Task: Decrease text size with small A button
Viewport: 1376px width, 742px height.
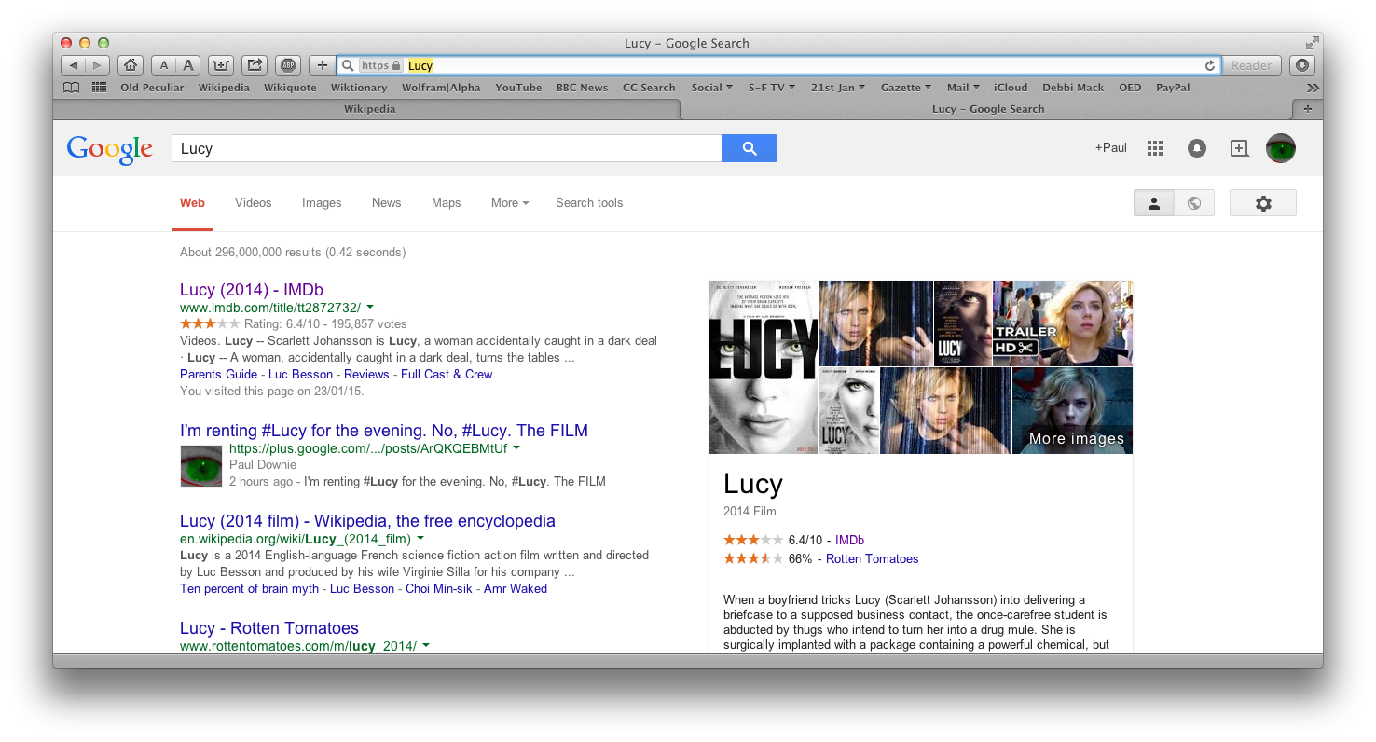Action: coord(164,65)
